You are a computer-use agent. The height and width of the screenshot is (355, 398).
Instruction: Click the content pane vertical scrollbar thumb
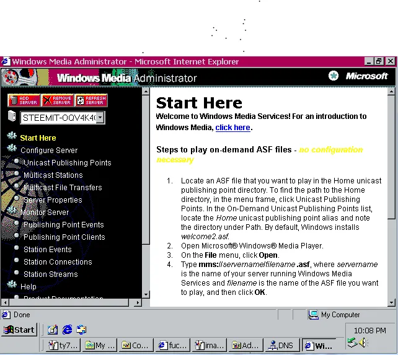[x=391, y=157]
